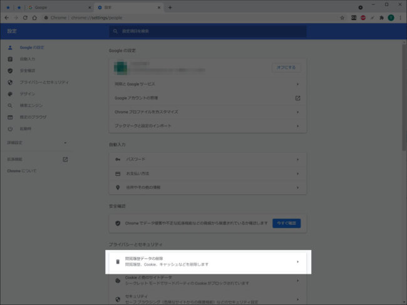Open the home page with the house icon
407x305 pixels.
click(x=34, y=18)
